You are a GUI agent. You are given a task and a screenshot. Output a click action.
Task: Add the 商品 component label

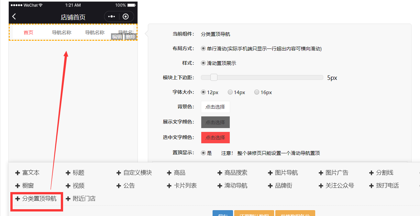[180, 173]
